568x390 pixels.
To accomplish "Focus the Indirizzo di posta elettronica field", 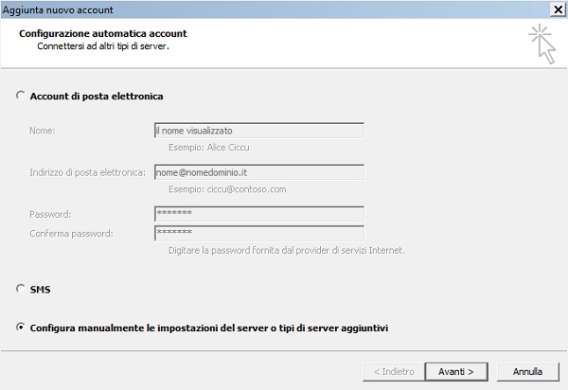I will click(259, 172).
